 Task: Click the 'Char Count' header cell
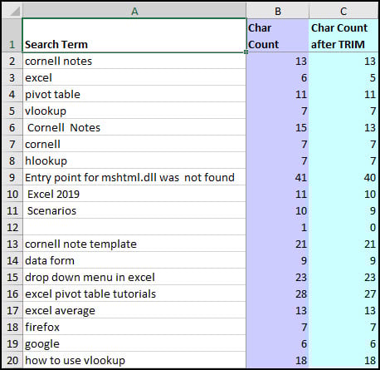tap(277, 36)
